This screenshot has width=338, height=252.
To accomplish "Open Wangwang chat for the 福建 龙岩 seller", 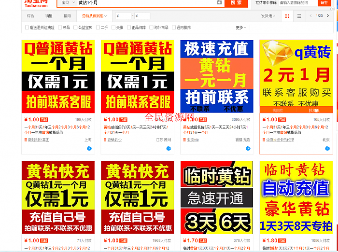I will point(248,148).
